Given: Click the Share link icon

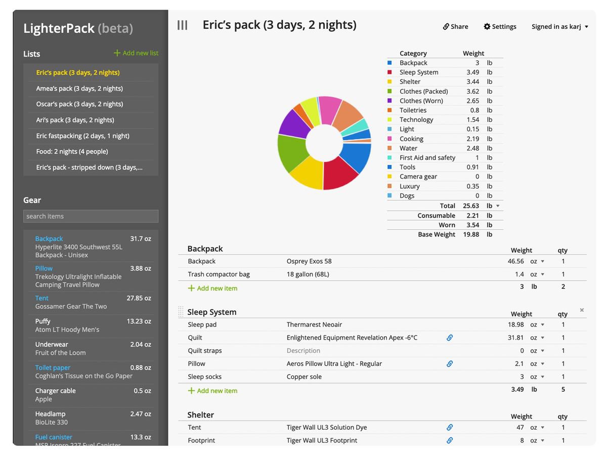Looking at the screenshot, I should click(x=446, y=26).
